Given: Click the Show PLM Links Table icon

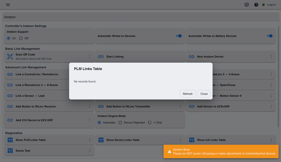Looking at the screenshot, I should point(10,140).
